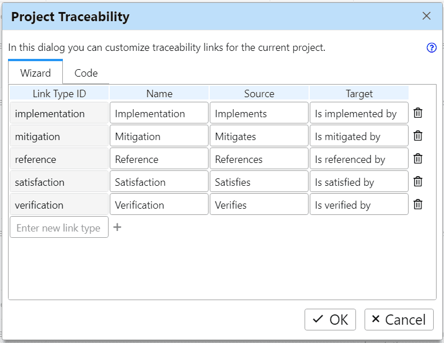Image resolution: width=444 pixels, height=343 pixels.
Task: Edit the 'Is mitigated by' target field
Action: point(359,136)
